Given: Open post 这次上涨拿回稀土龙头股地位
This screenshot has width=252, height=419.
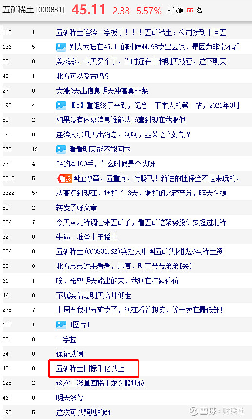Looking at the screenshot, I should click(x=100, y=383).
